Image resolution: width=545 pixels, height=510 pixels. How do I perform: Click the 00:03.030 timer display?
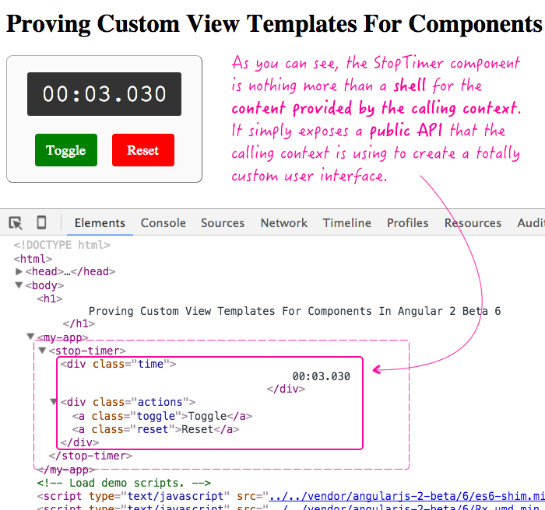104,94
